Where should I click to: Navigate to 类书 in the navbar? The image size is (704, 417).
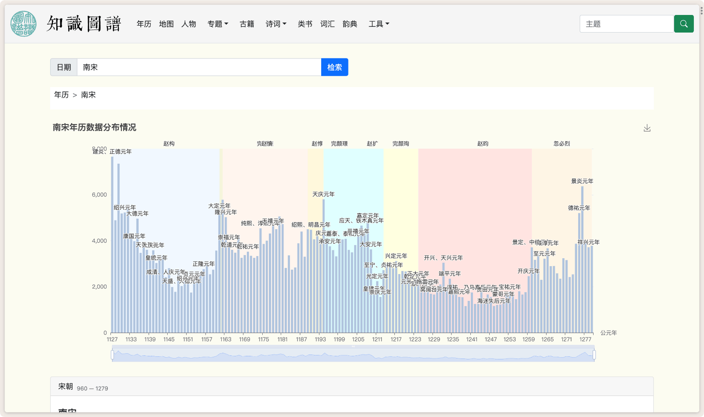305,24
